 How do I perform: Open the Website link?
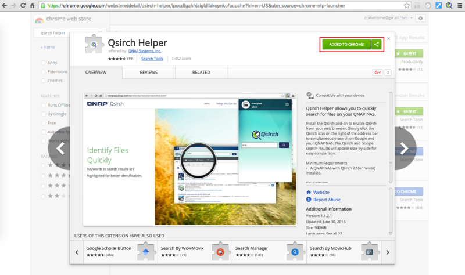pos(321,192)
